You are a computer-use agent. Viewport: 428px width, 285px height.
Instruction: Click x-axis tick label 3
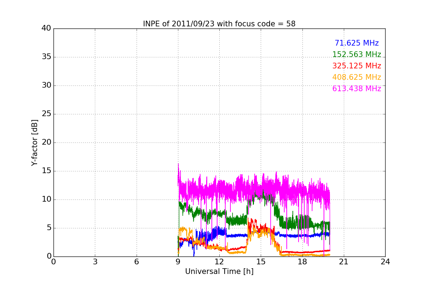tap(95, 262)
